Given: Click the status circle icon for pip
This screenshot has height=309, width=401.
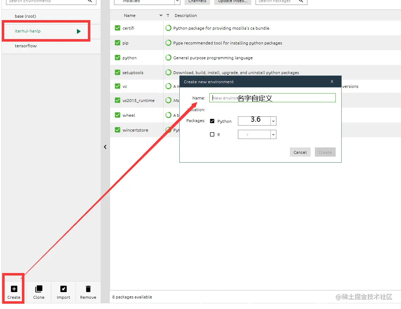Looking at the screenshot, I should coord(168,43).
